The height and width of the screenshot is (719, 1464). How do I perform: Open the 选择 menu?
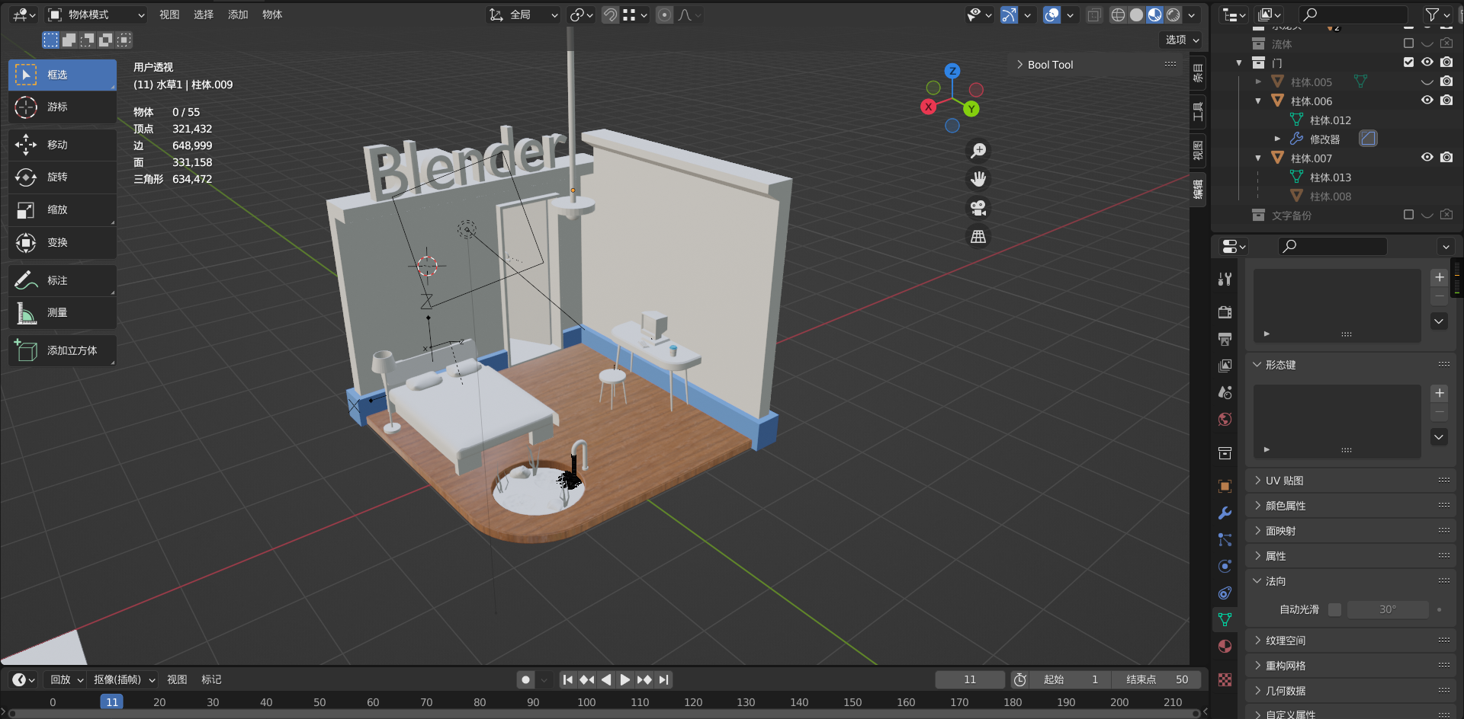(x=204, y=14)
